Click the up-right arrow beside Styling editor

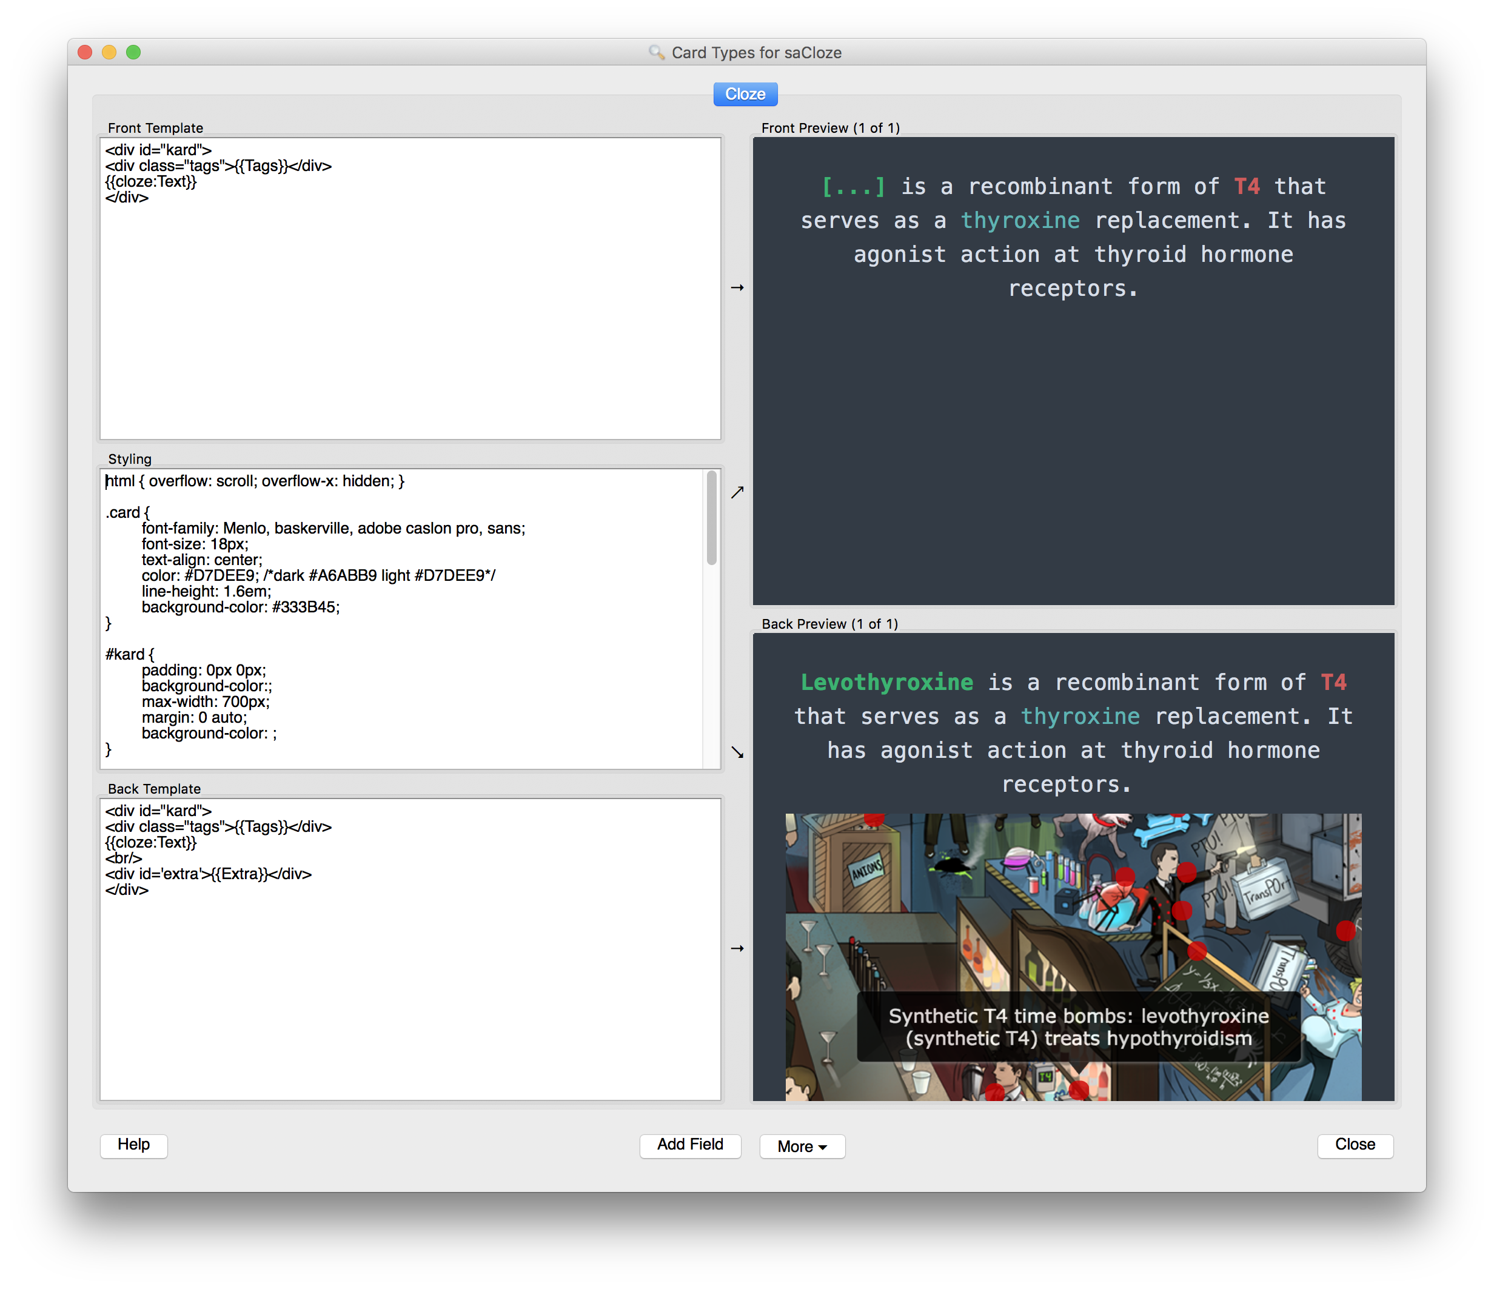coord(737,492)
